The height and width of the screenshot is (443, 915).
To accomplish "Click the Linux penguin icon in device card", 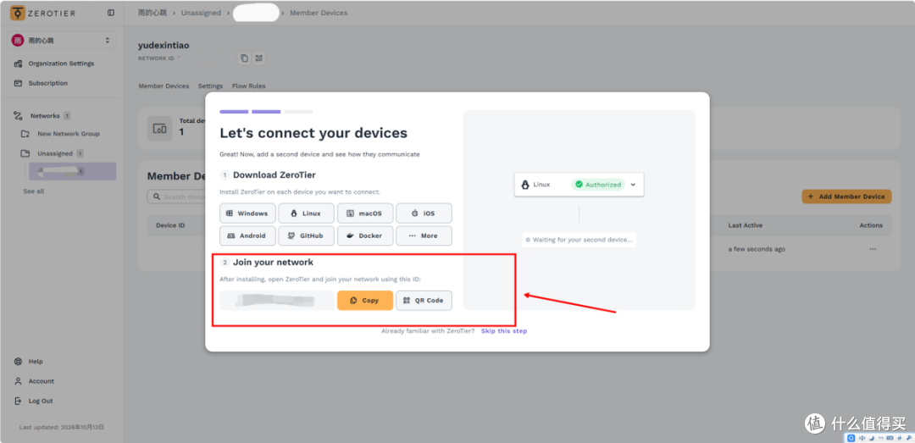I will [x=524, y=185].
